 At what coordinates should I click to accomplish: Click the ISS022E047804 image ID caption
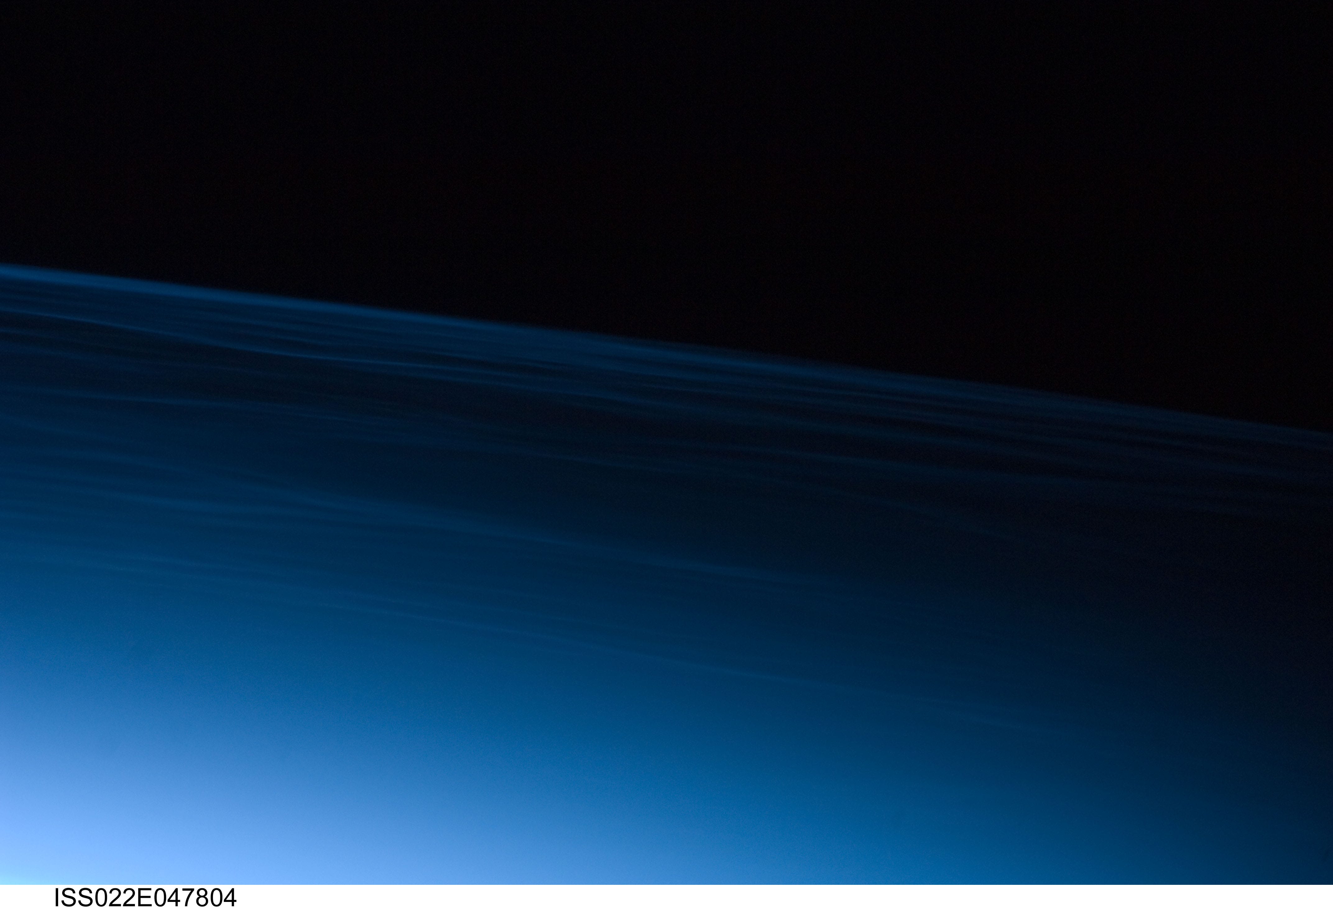coord(145,898)
